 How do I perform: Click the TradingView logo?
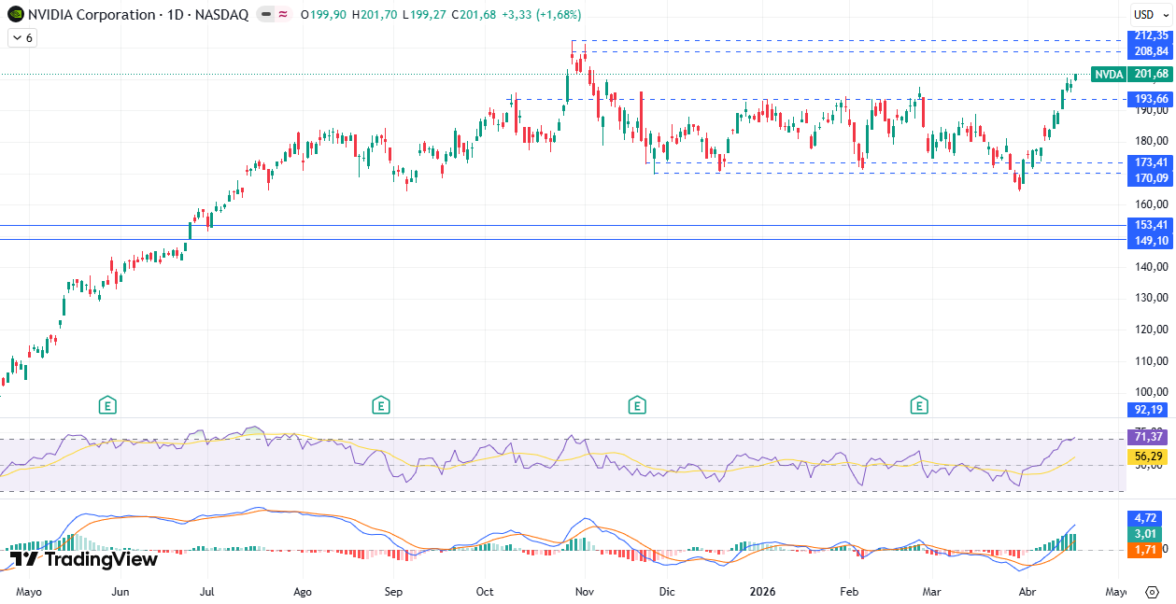point(84,559)
